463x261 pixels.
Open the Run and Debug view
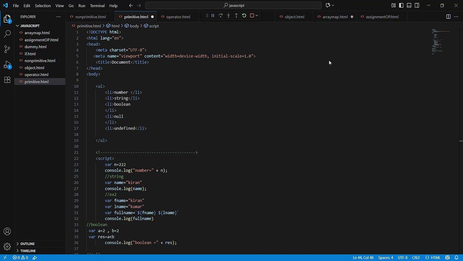(7, 65)
